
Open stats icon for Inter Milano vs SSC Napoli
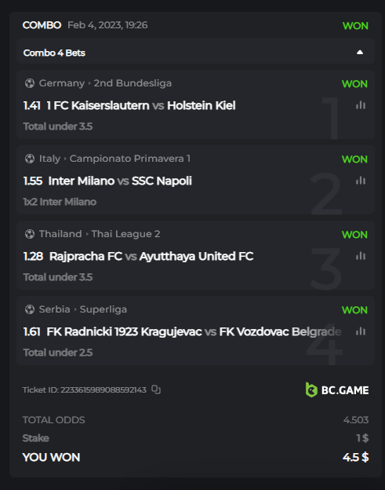point(361,181)
